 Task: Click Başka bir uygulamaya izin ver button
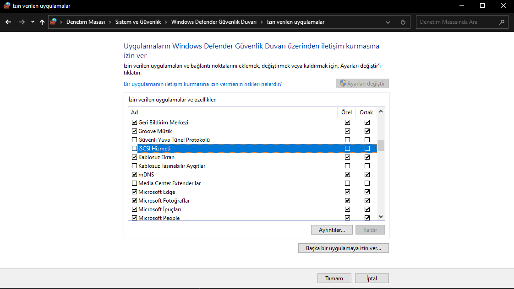[344, 248]
